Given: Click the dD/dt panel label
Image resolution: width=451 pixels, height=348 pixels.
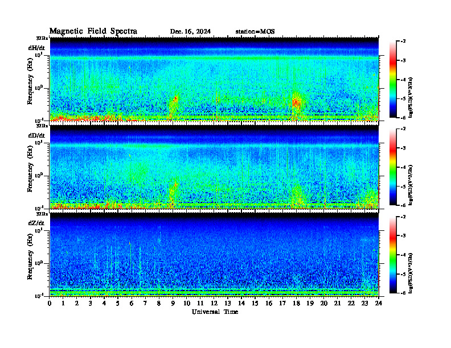Looking at the screenshot, I should (36, 135).
